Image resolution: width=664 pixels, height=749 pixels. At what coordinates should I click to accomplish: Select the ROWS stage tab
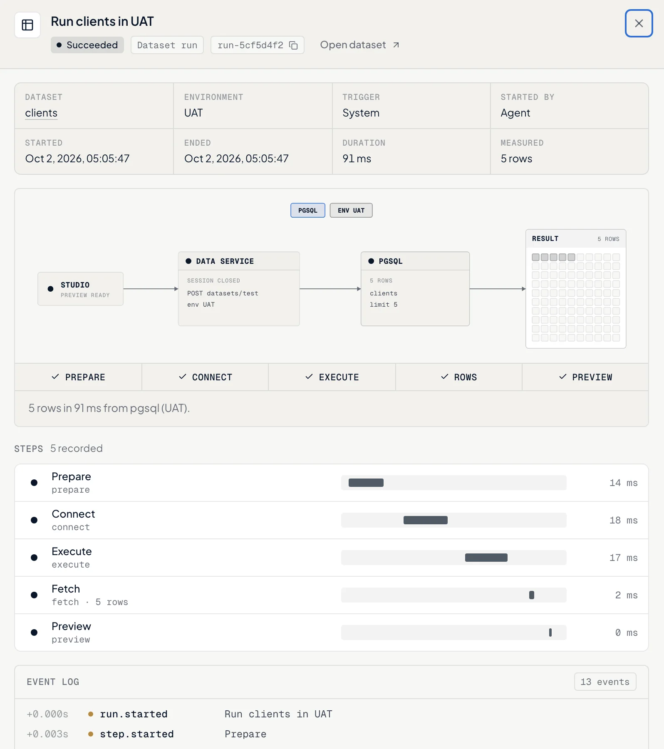click(x=459, y=377)
